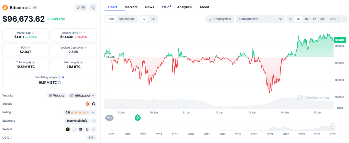Open the News tab
Image resolution: width=349 pixels, height=143 pixels.
(150, 7)
